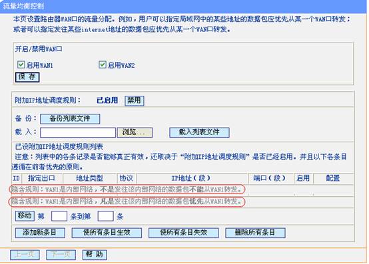This screenshot has height=264, width=369.
Task: Click the 配置 column header
Action: (333, 178)
